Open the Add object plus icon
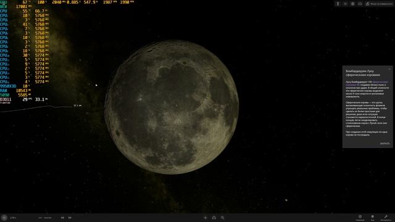 pyautogui.click(x=206, y=218)
